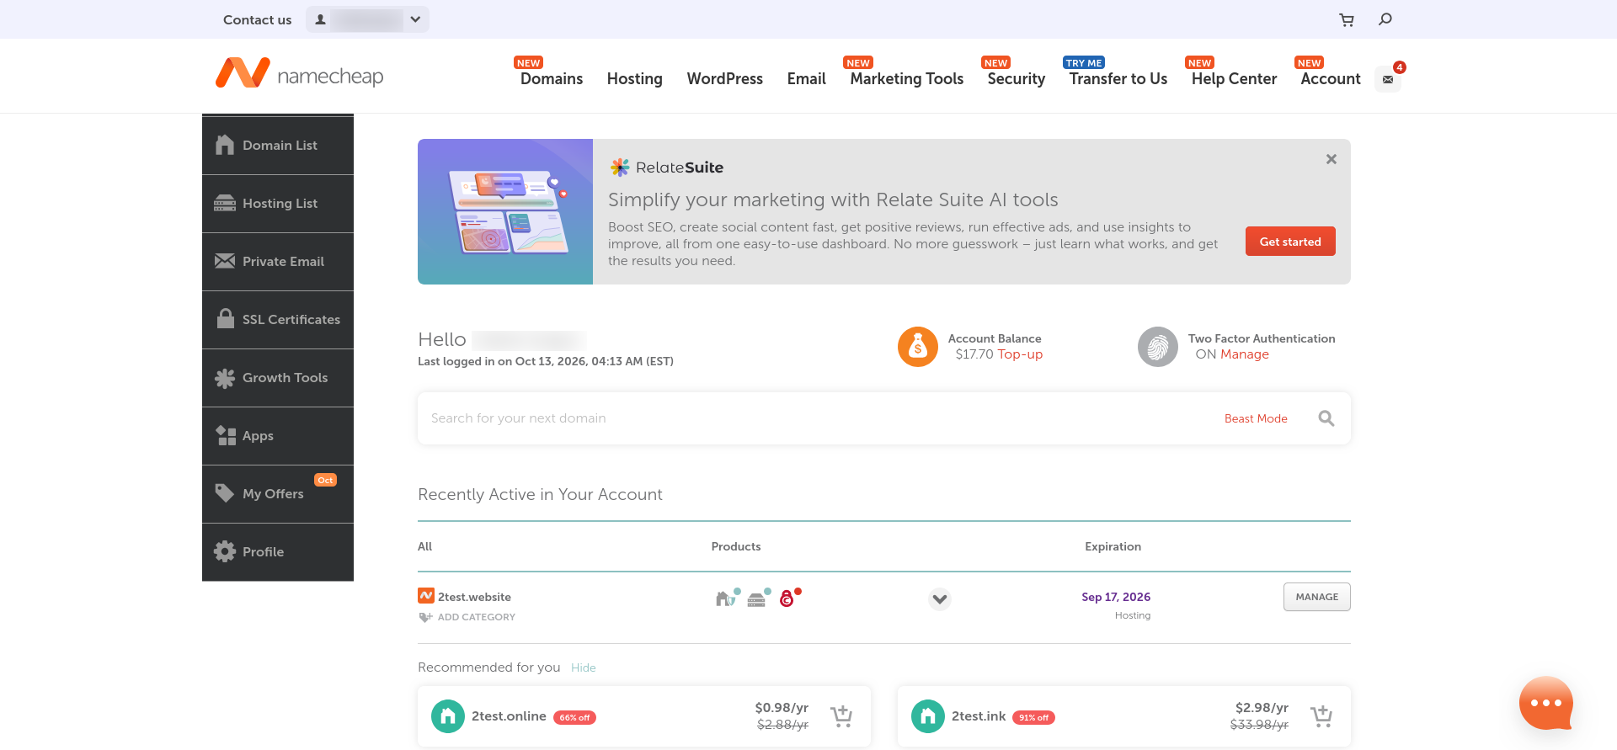Click Contact us link
Image resolution: width=1617 pixels, height=750 pixels.
[258, 19]
